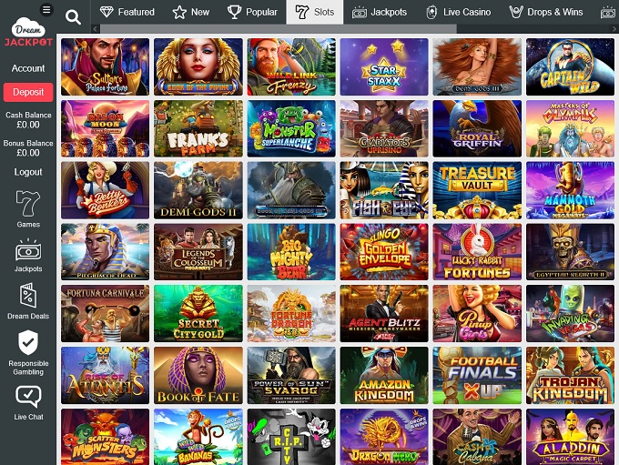
Task: Click the Logout link
Action: point(28,172)
